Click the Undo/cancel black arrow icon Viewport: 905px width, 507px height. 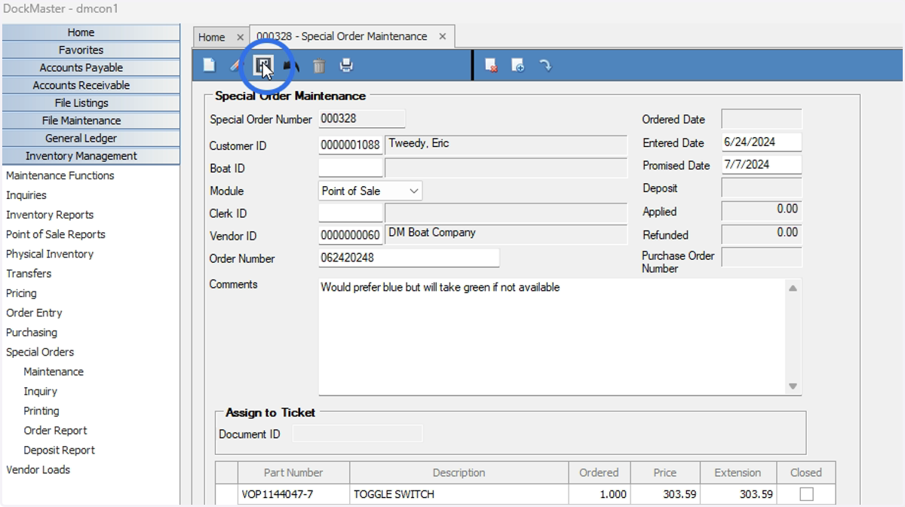[291, 66]
